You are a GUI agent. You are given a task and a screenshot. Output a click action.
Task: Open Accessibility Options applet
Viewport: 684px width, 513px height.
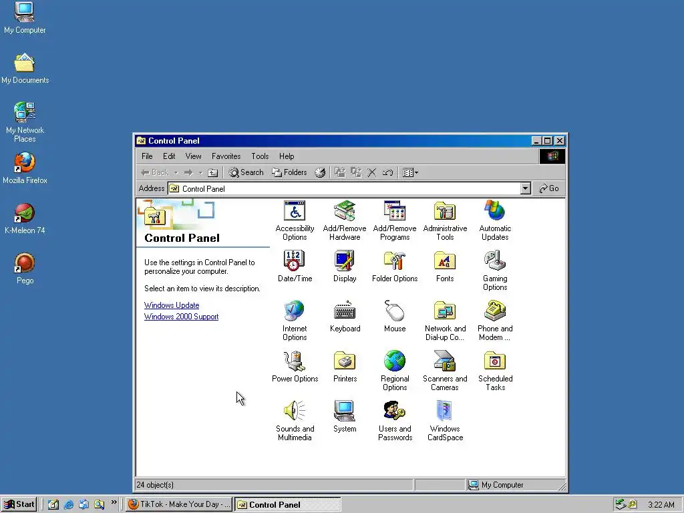tap(295, 220)
